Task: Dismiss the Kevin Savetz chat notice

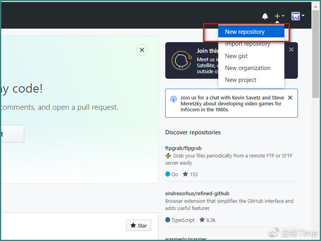Action: point(290,98)
